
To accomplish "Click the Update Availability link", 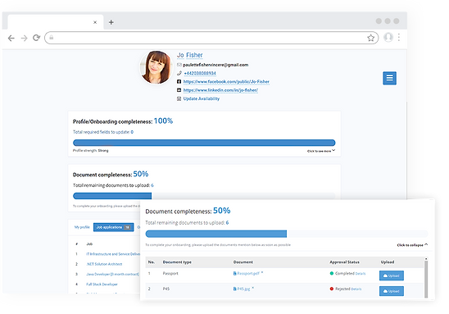I will point(202,98).
